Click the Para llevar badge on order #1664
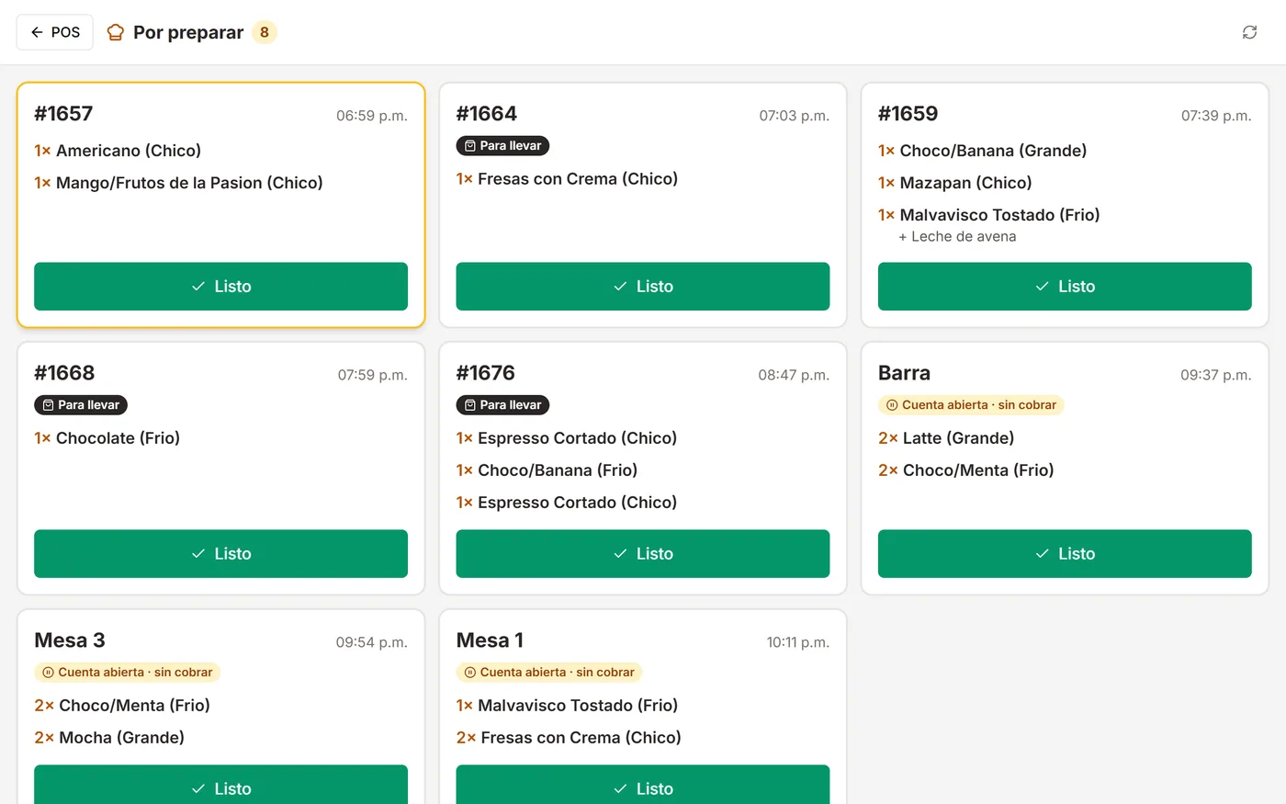The width and height of the screenshot is (1286, 804). point(502,146)
